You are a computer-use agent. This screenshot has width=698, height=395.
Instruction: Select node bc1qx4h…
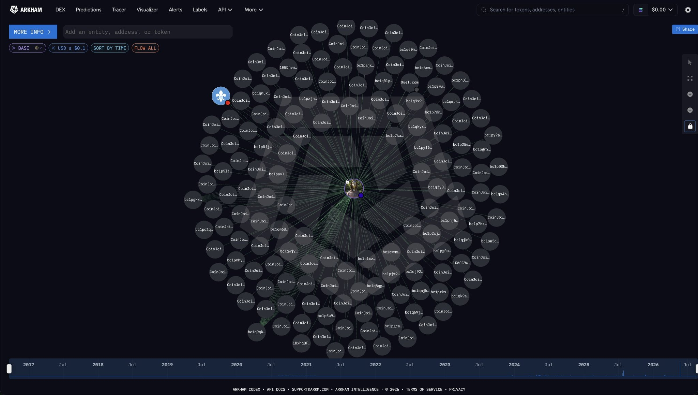[500, 194]
